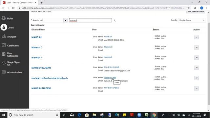
Task: Switch to Chrome on the taskbar
Action: (x=154, y=115)
